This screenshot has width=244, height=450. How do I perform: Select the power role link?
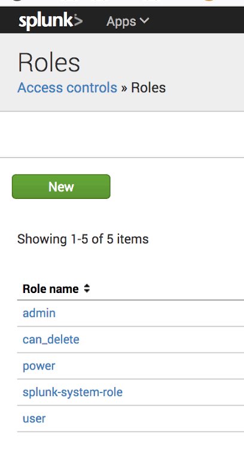click(39, 366)
